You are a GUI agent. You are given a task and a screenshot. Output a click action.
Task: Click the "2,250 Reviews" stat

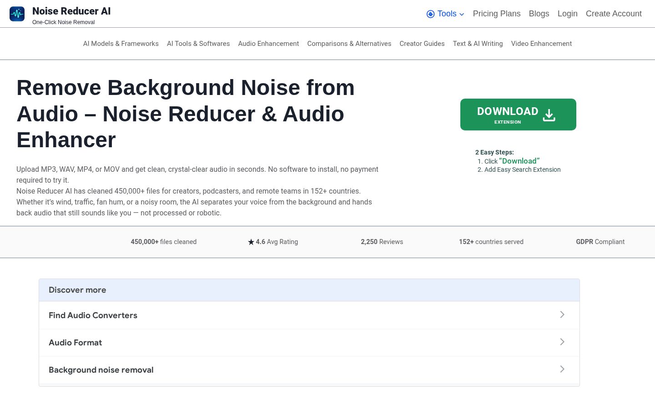[382, 242]
